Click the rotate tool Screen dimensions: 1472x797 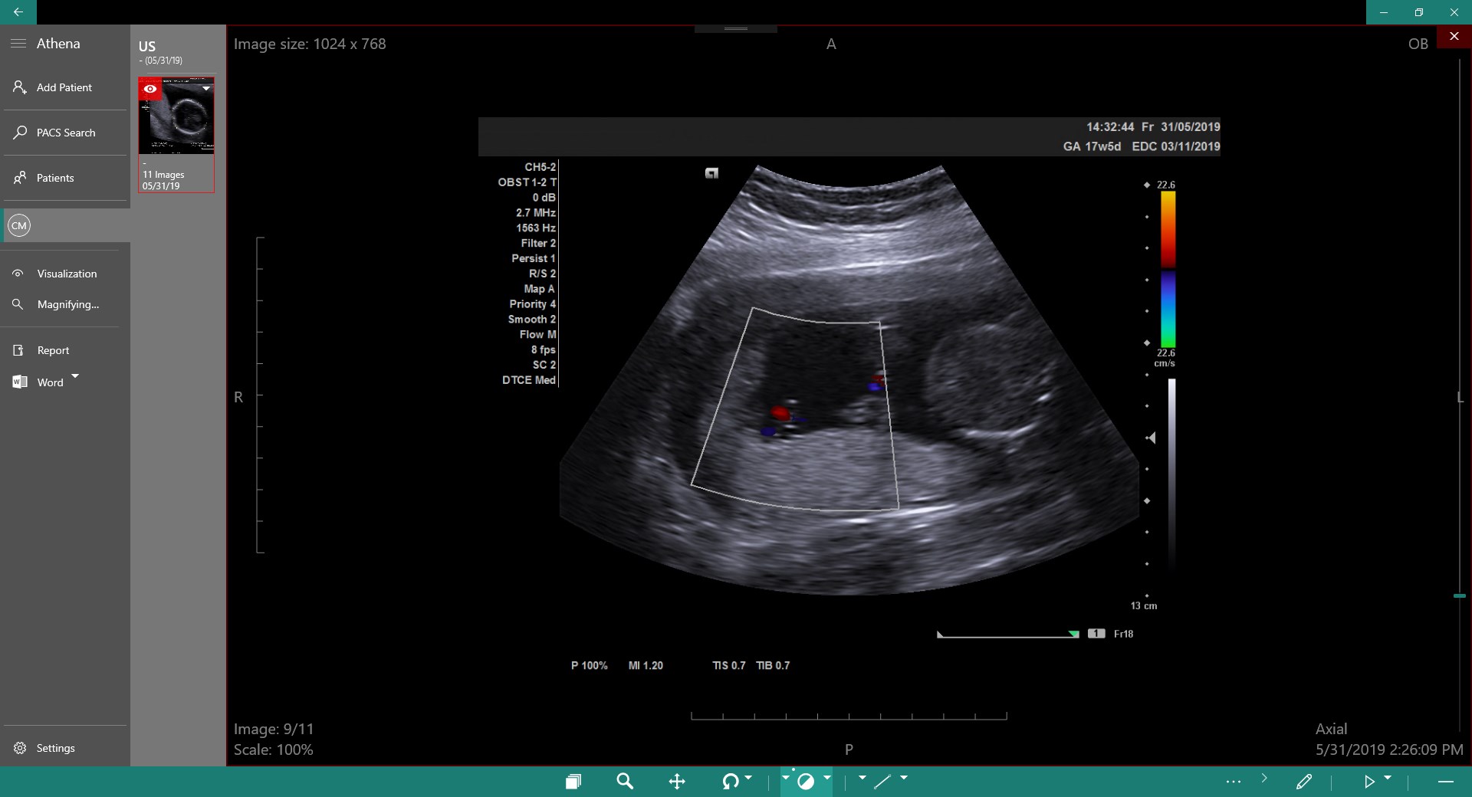(x=731, y=782)
